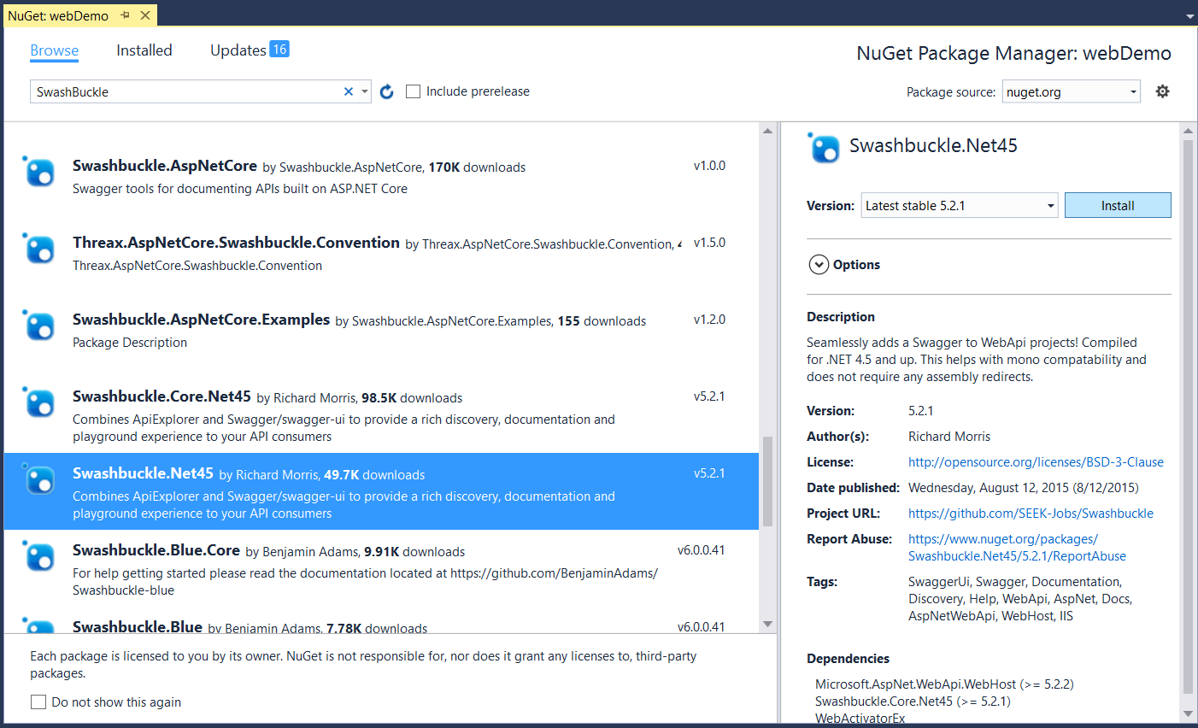Image resolution: width=1198 pixels, height=728 pixels.
Task: Click the Microsoft.AspNet.WebApi.WebHost dependency
Action: (944, 684)
